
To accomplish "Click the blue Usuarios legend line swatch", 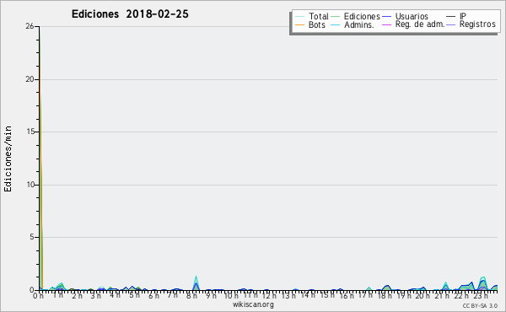I will pyautogui.click(x=386, y=17).
